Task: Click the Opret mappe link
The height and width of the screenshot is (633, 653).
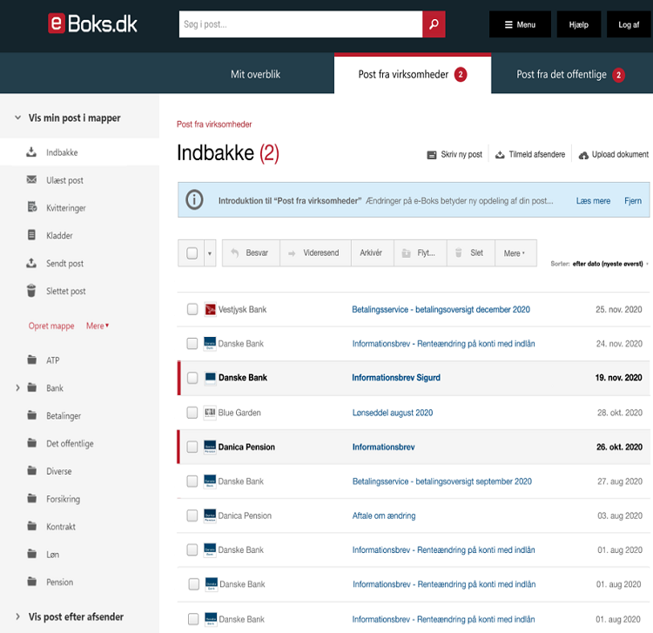Action: coord(51,326)
